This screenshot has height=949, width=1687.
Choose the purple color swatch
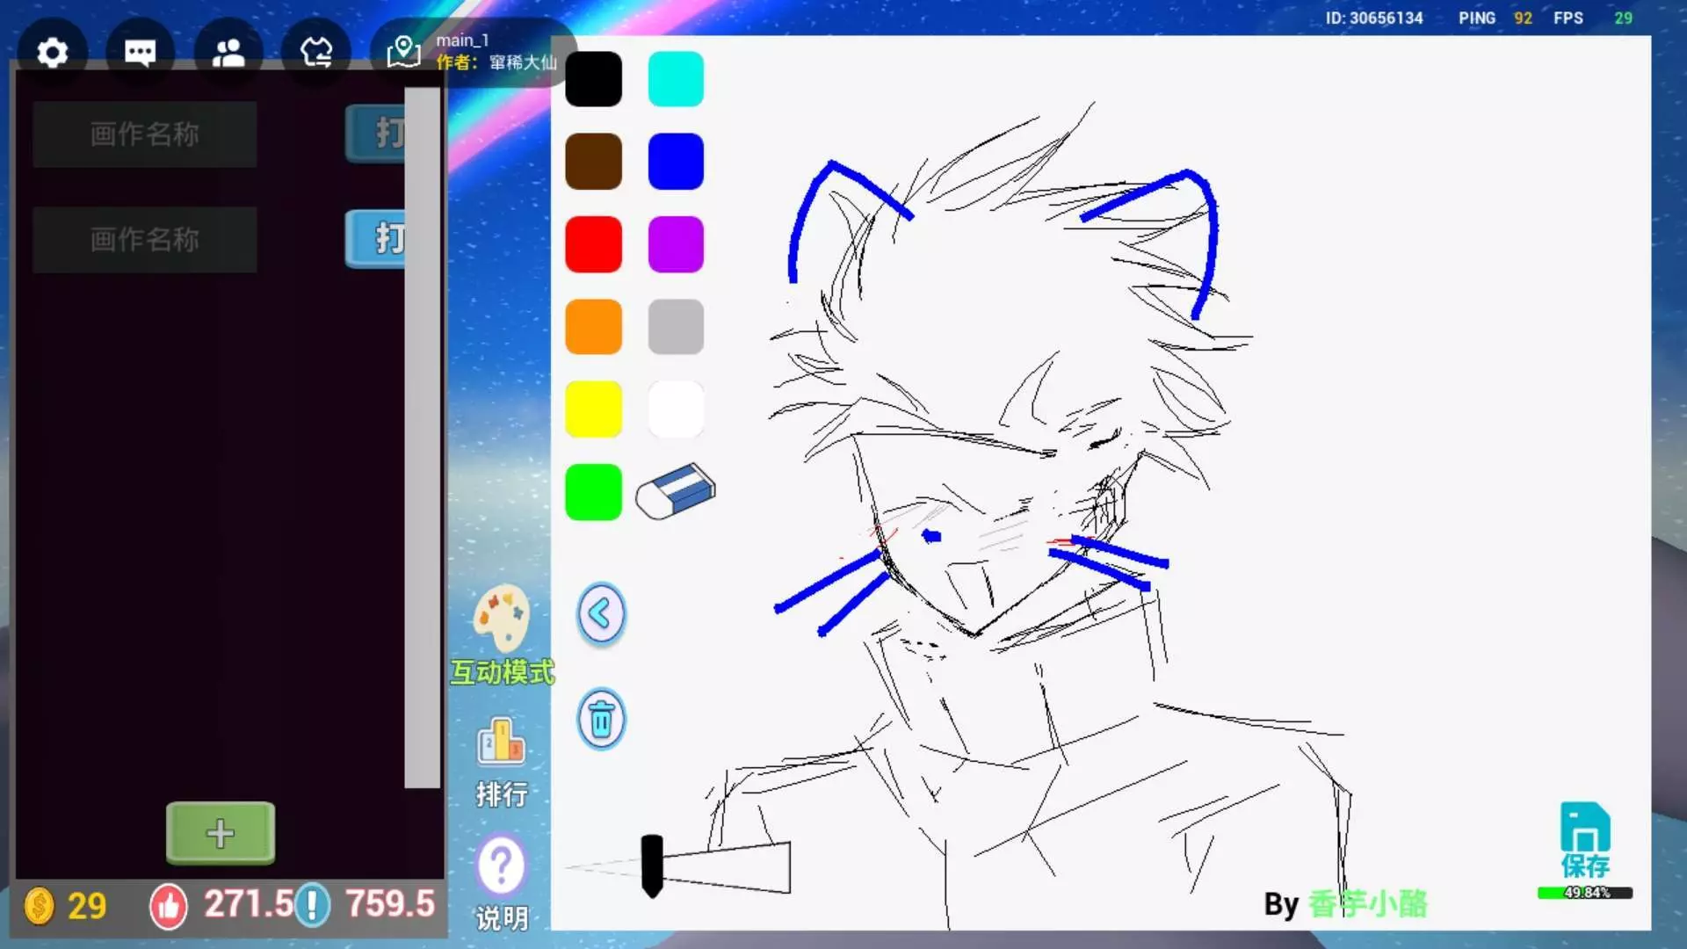676,244
